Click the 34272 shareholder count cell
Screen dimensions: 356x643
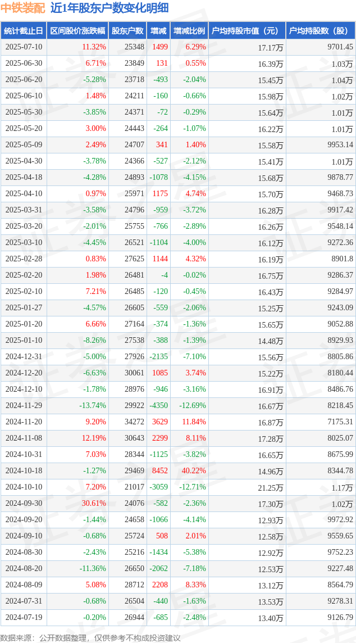(x=134, y=422)
